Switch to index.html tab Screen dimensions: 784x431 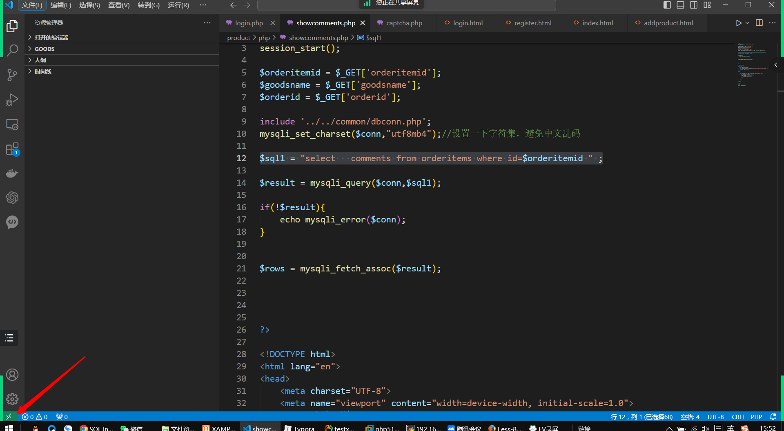(597, 23)
